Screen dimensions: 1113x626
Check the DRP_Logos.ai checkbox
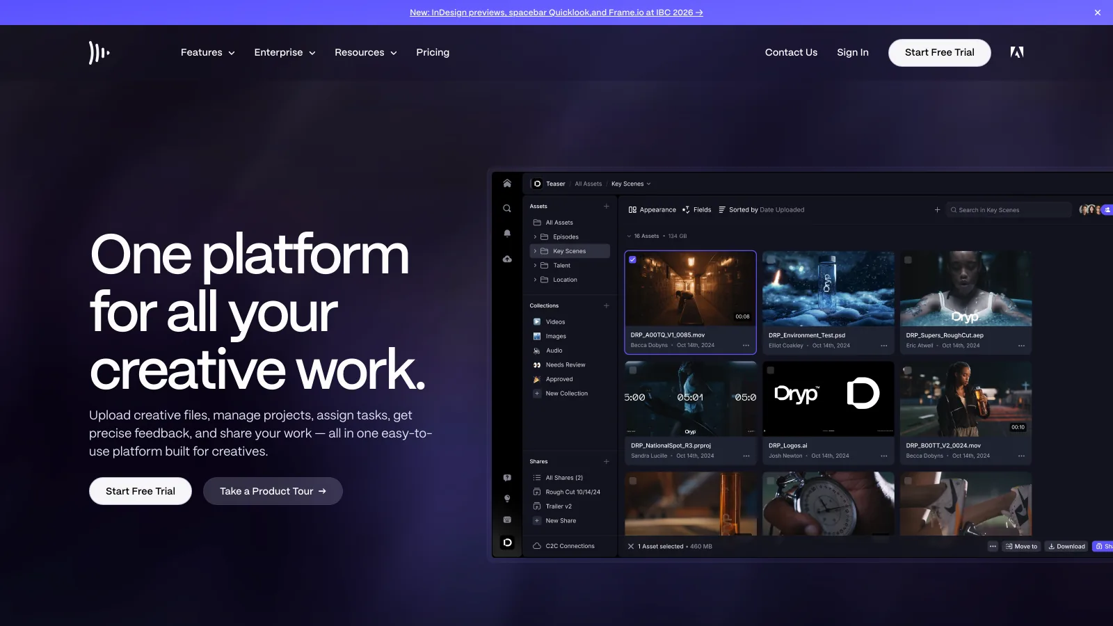770,370
